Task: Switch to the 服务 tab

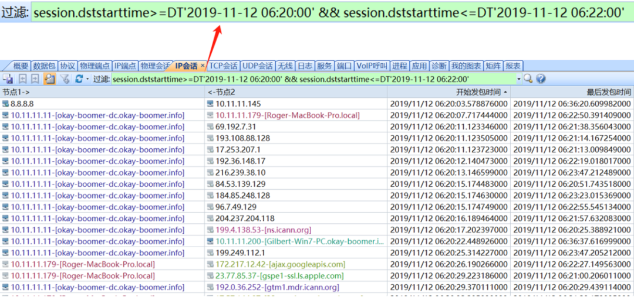Action: point(324,66)
